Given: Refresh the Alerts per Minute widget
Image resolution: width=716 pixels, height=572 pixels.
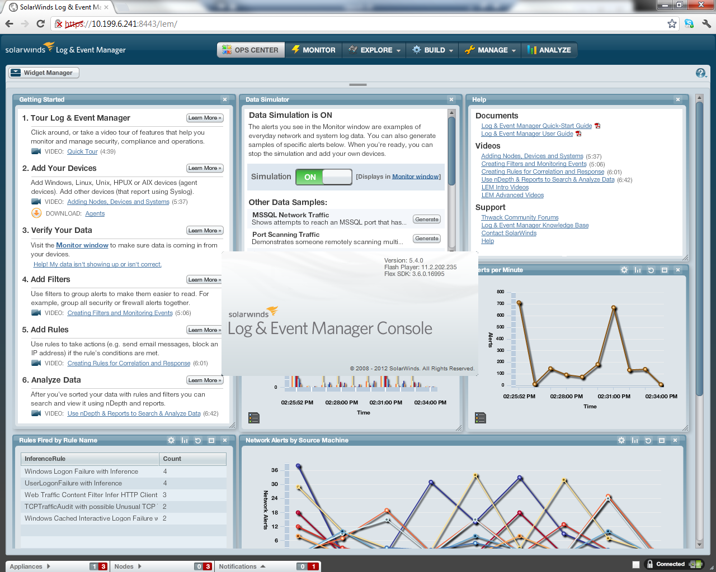Looking at the screenshot, I should coord(651,270).
